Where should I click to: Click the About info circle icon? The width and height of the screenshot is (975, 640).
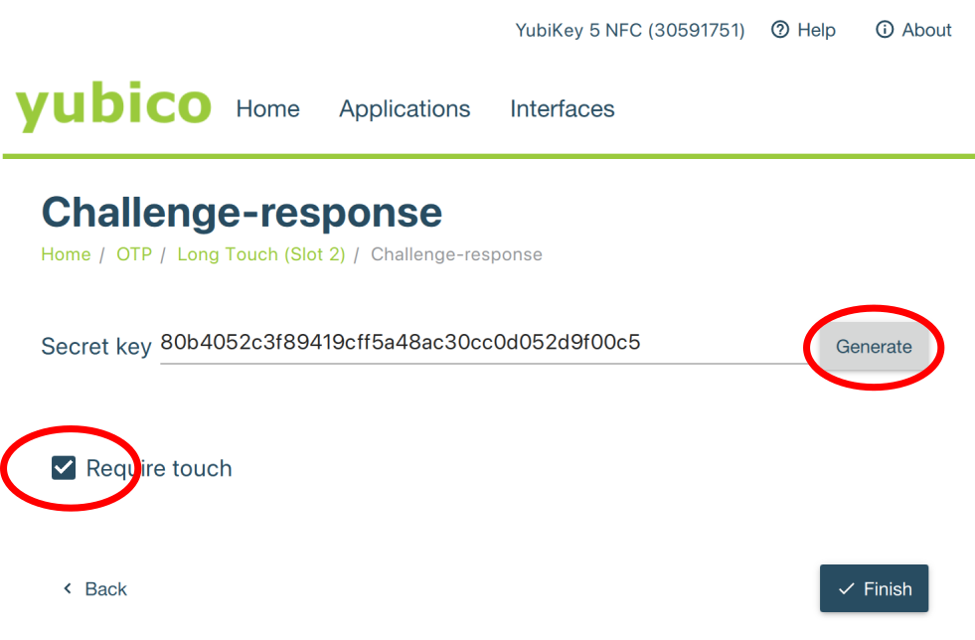[884, 30]
